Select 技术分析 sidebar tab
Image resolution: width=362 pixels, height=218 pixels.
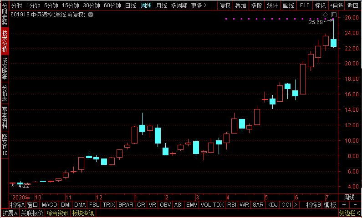tap(5, 41)
